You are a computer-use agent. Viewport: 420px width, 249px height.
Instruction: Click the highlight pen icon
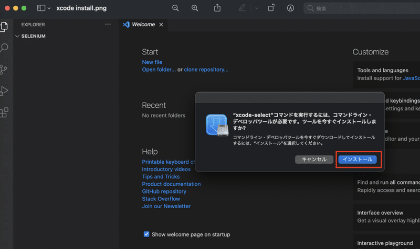(242, 8)
